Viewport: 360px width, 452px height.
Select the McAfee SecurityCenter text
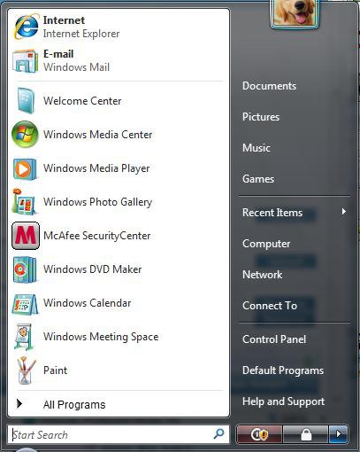click(x=96, y=236)
